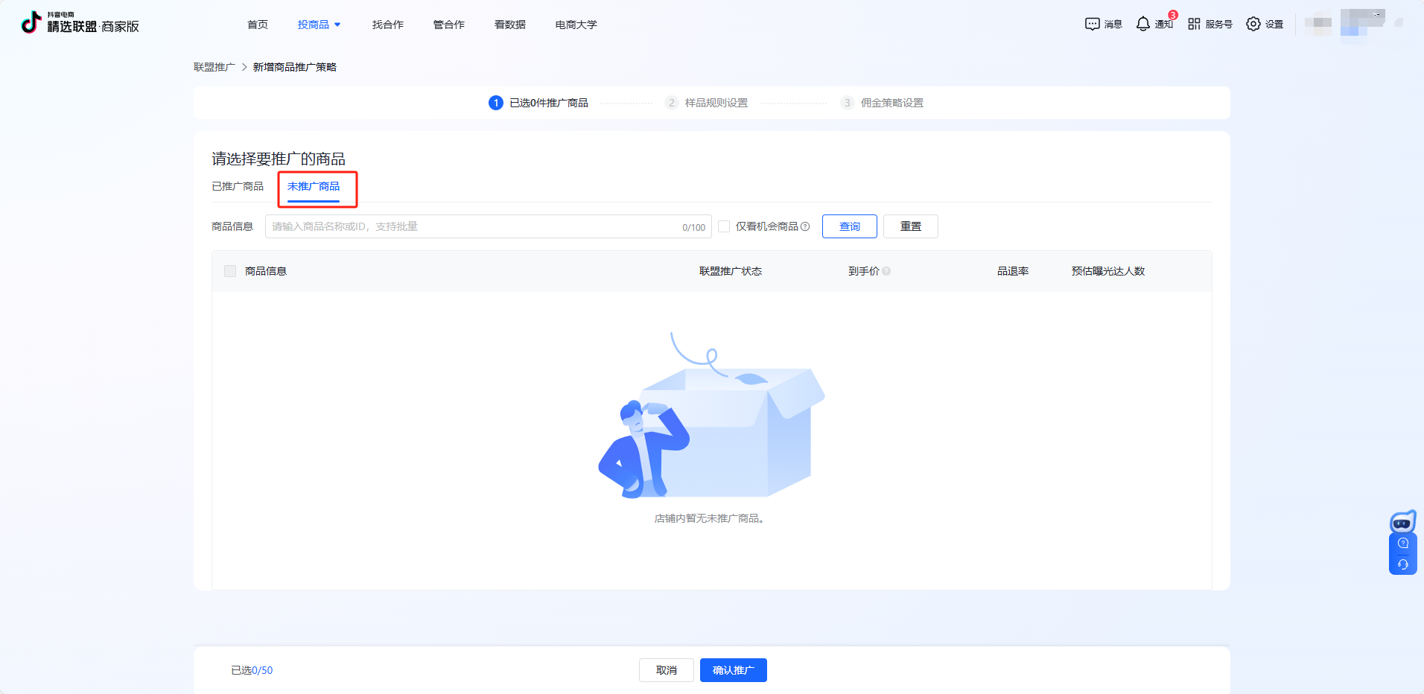Screen dimensions: 1424x694
Task: Open the 消息 messages chat icon
Action: [1092, 24]
